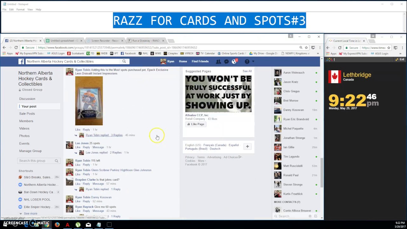This screenshot has height=229, width=407.
Task: Switch to Screen Recorder tab
Action: 105,41
